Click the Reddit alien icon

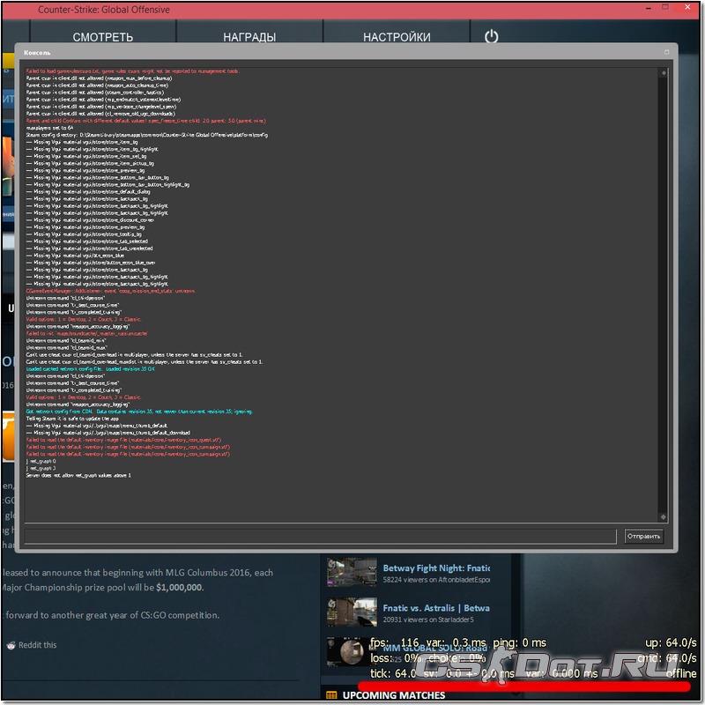11,645
